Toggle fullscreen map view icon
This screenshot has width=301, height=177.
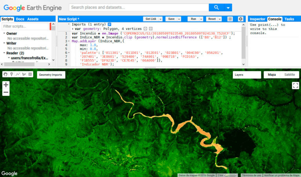(x=296, y=85)
